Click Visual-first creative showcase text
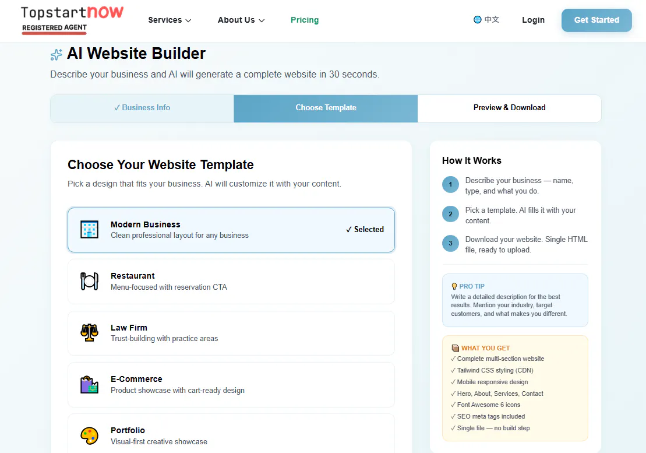Screen dimensions: 646x453 159,441
